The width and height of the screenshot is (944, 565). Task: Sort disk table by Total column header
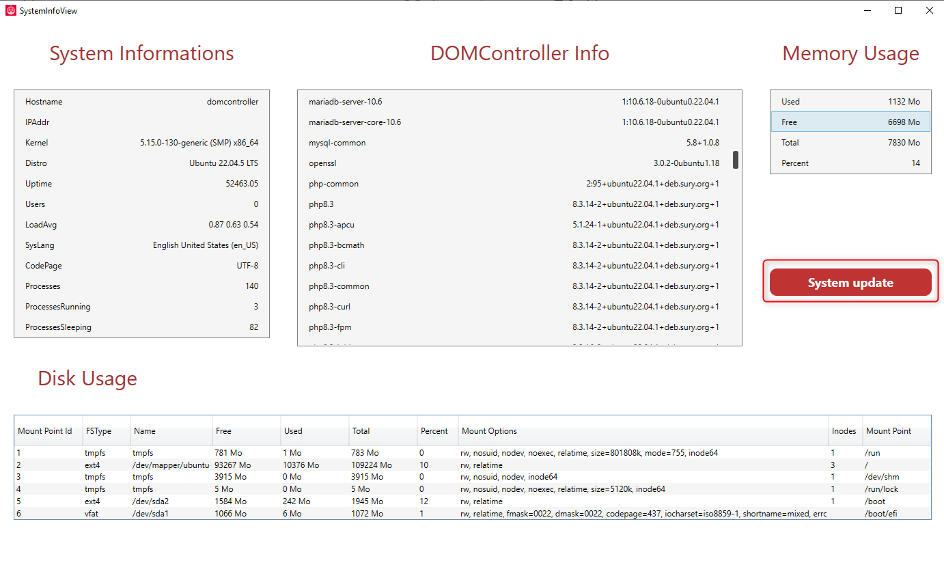click(x=383, y=431)
